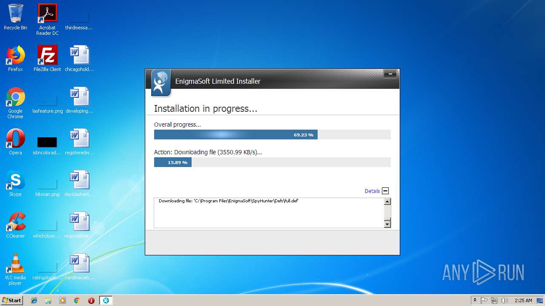Collapse details with the minus box
Viewport: 545px width, 306px height.
click(x=385, y=191)
